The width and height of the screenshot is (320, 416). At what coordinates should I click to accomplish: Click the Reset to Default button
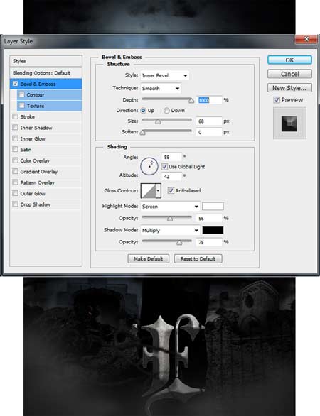tap(198, 258)
